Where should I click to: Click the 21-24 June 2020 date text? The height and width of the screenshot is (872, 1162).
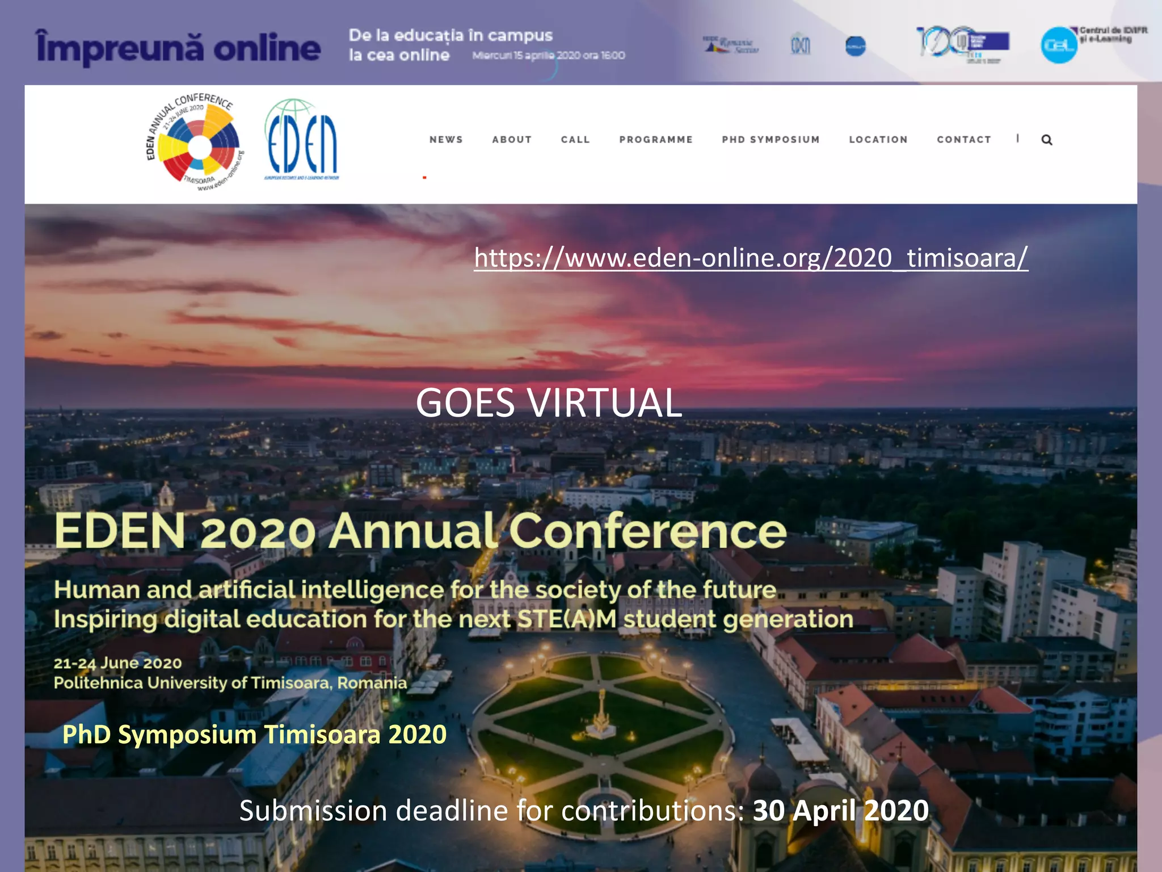[117, 663]
